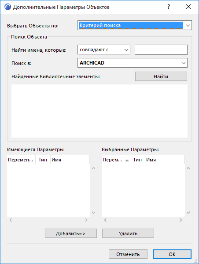Click the 'Удалить' button
This screenshot has width=199, height=264.
(128, 233)
